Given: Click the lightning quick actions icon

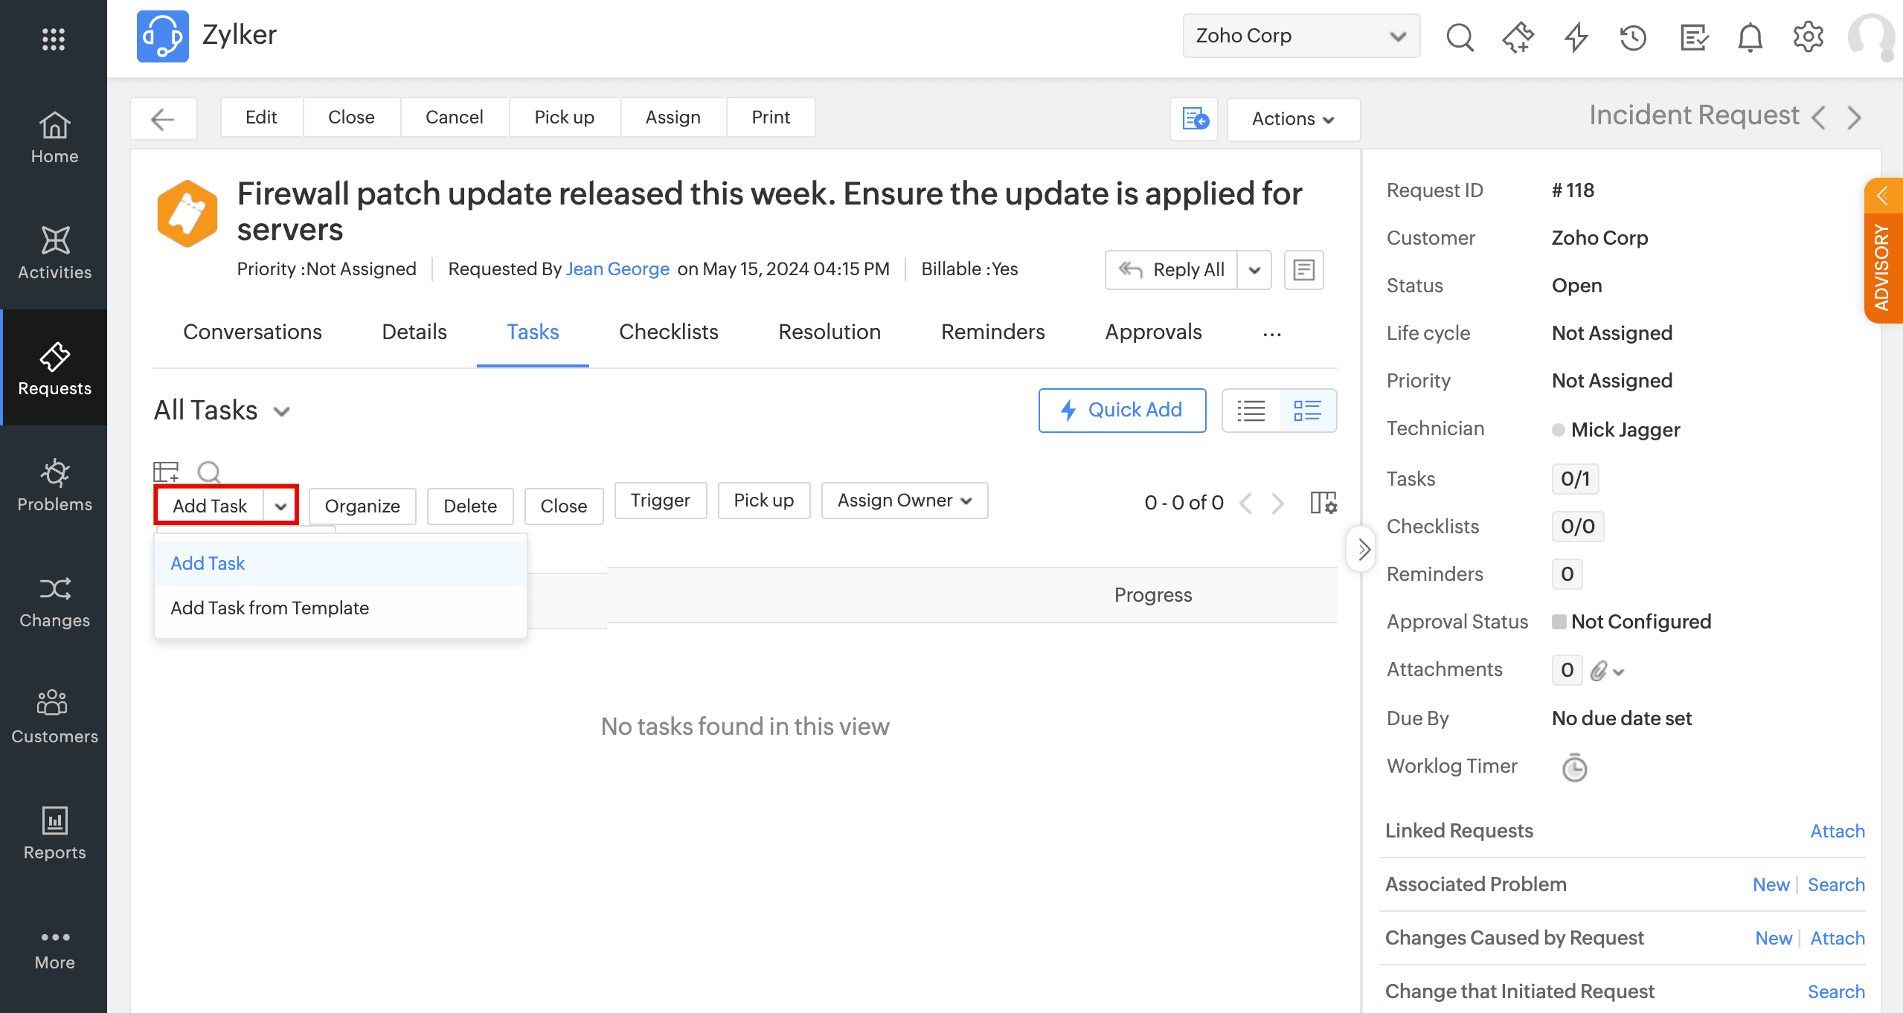Looking at the screenshot, I should [x=1576, y=36].
